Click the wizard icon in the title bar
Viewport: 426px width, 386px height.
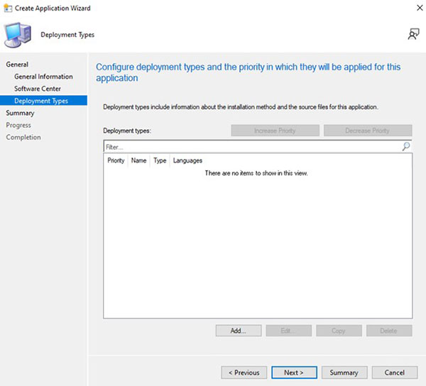point(7,7)
